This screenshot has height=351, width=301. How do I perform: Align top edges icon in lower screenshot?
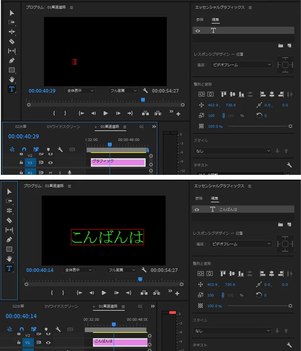pyautogui.click(x=223, y=274)
